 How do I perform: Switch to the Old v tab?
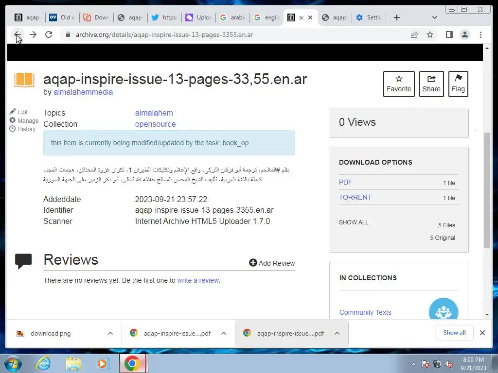pos(62,17)
